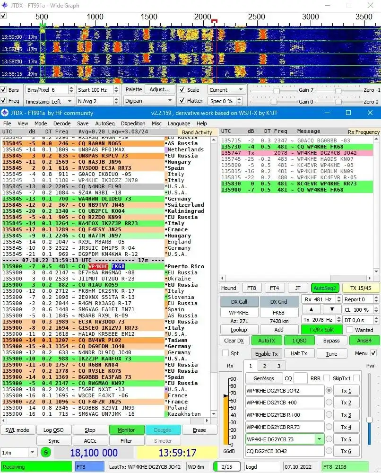Image resolution: width=381 pixels, height=473 pixels.
Task: Click the green S status indicator
Action: (46, 452)
